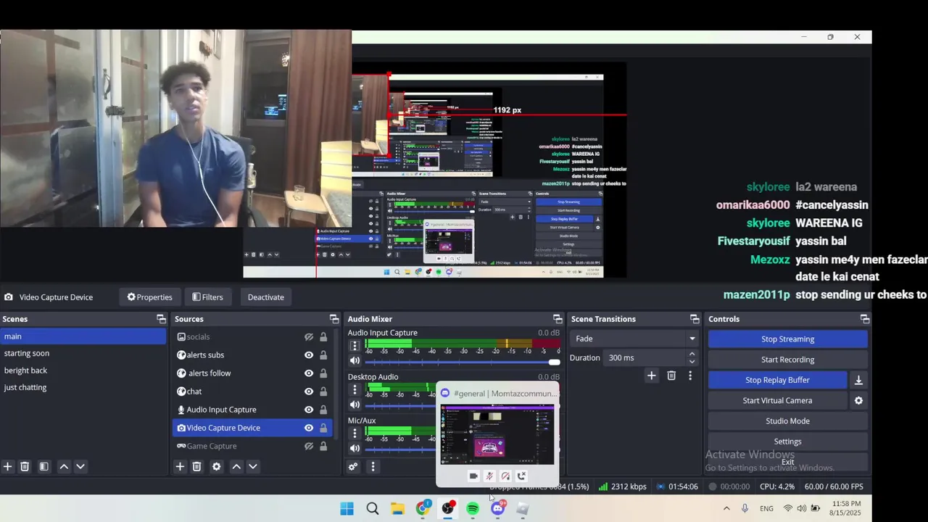The image size is (928, 522).
Task: Toggle lock on the chat source
Action: tap(323, 391)
